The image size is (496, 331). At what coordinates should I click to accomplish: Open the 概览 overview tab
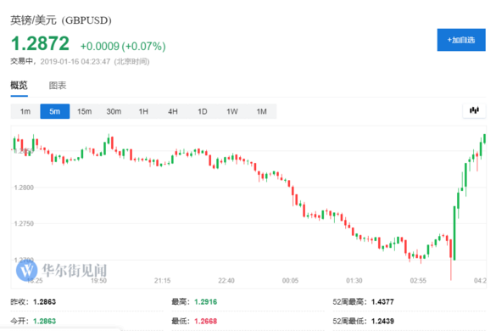click(19, 86)
